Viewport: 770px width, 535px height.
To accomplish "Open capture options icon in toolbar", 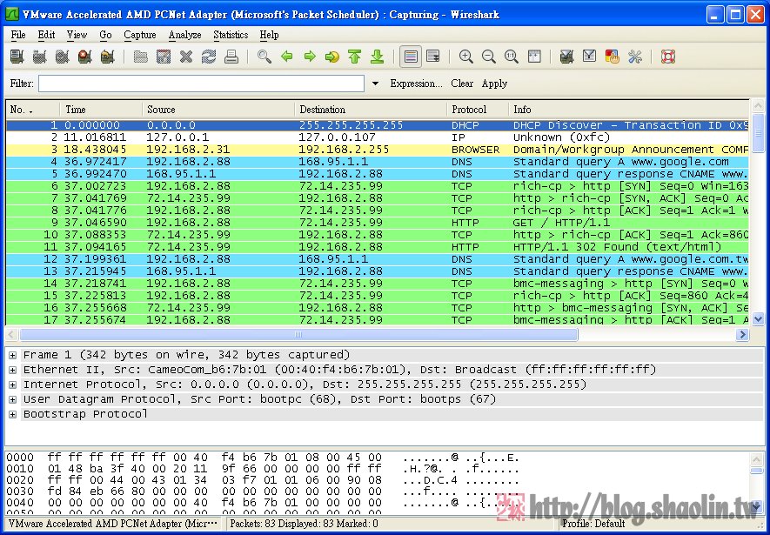I will click(40, 57).
